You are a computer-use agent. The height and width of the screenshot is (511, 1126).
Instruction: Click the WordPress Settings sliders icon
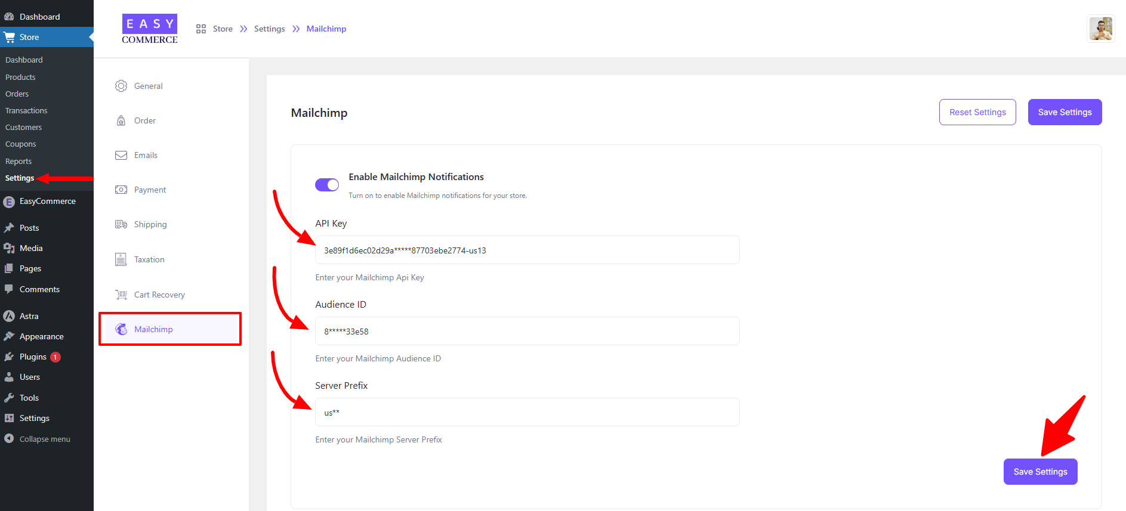point(9,418)
